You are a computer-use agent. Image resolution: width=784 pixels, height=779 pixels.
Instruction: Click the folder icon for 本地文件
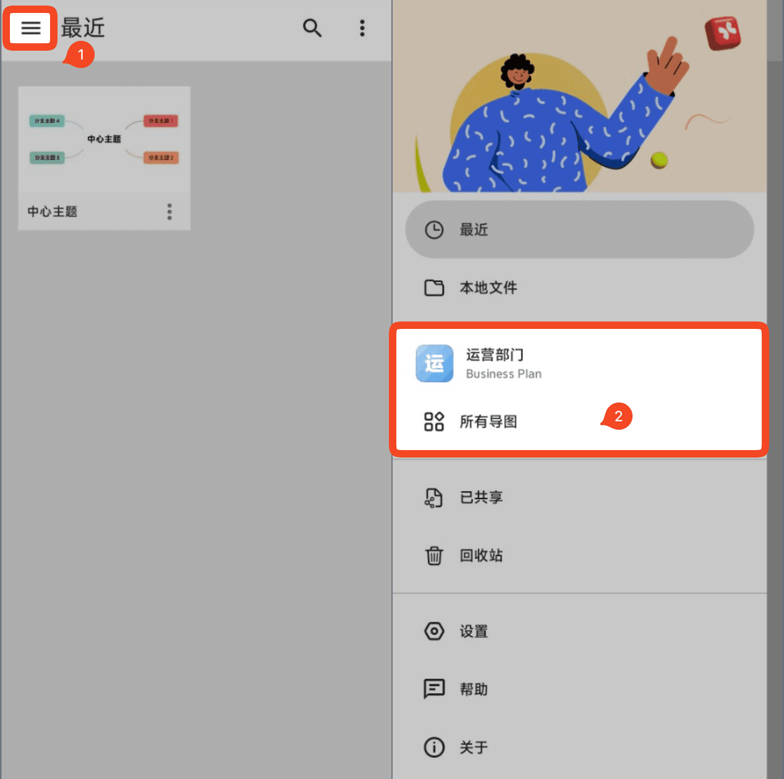434,288
